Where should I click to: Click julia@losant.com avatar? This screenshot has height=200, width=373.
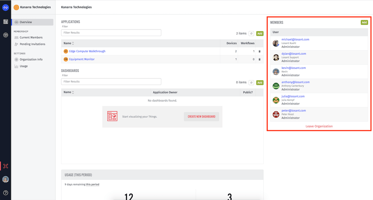pos(276,100)
